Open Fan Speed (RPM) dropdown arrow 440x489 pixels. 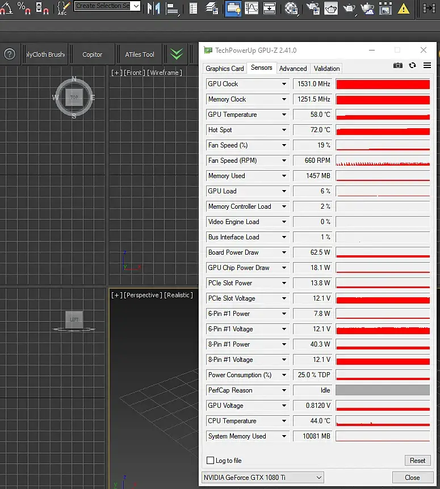point(284,161)
